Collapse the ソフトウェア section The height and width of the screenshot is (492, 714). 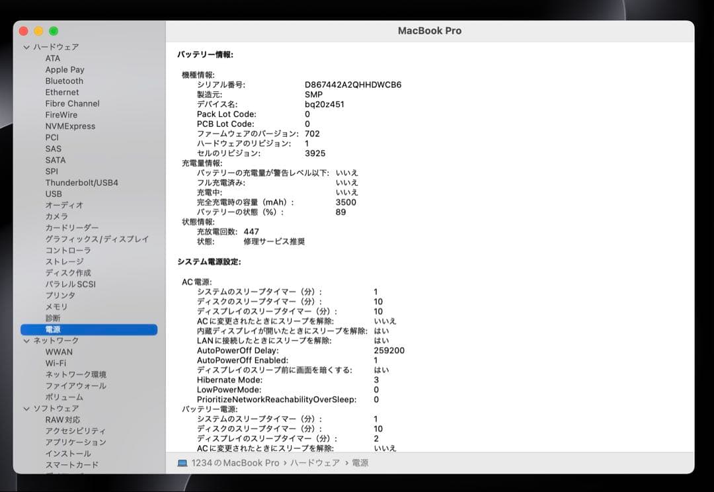click(26, 409)
